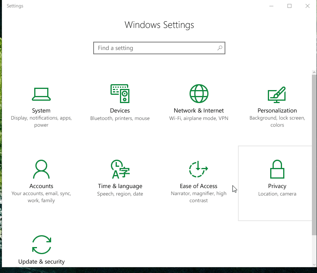Viewport: 317px width, 273px height.
Task: Open the Personalization paintbrush icon
Action: 277,95
